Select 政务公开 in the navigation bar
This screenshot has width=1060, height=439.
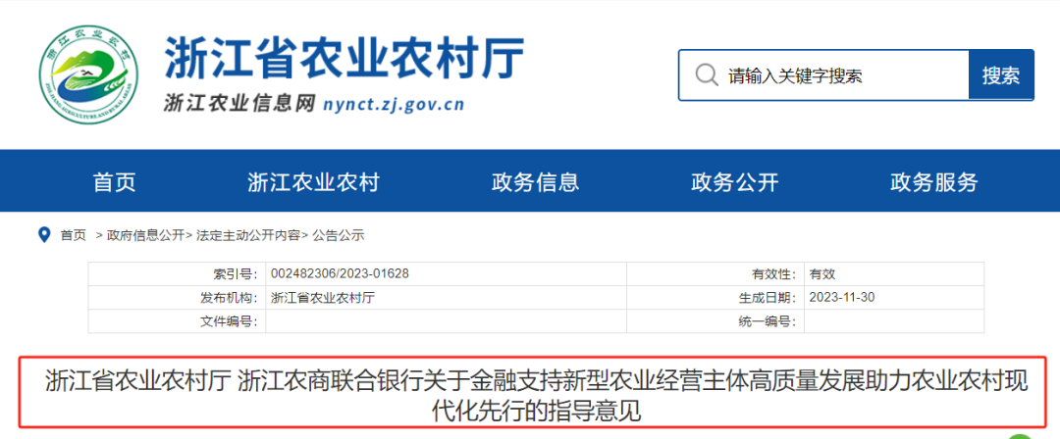[x=734, y=182]
